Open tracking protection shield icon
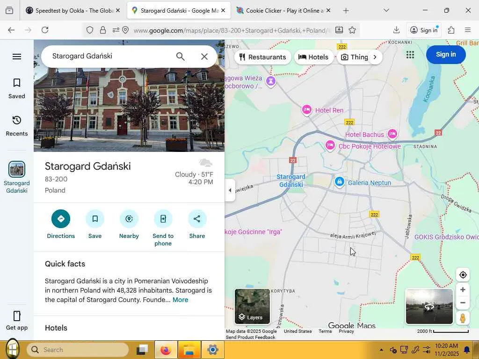The image size is (479, 359). (x=89, y=30)
